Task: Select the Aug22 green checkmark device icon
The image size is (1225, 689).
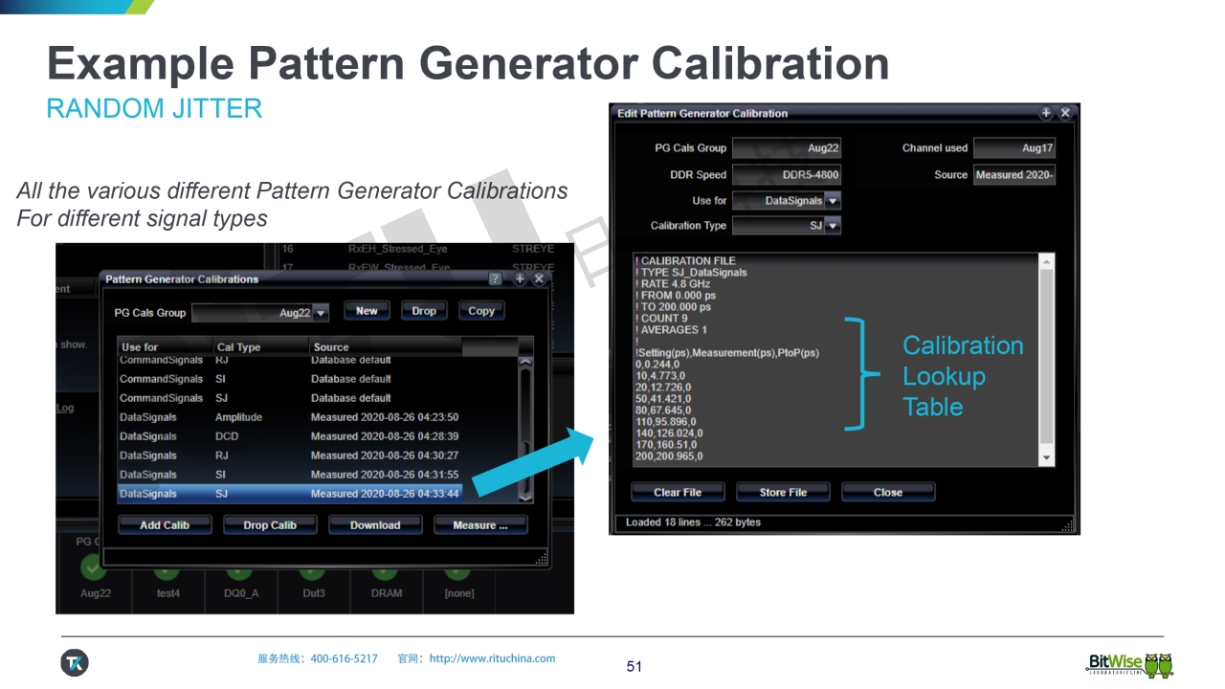Action: 94,568
